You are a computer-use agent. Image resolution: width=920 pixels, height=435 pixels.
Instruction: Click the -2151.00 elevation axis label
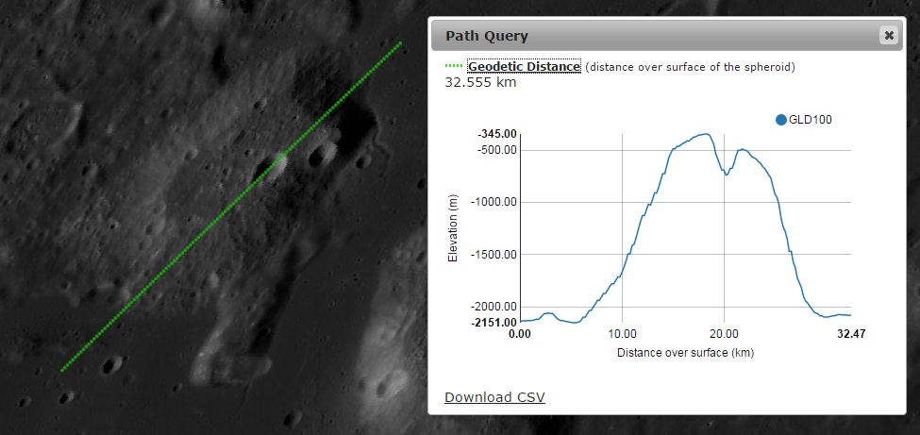(494, 323)
